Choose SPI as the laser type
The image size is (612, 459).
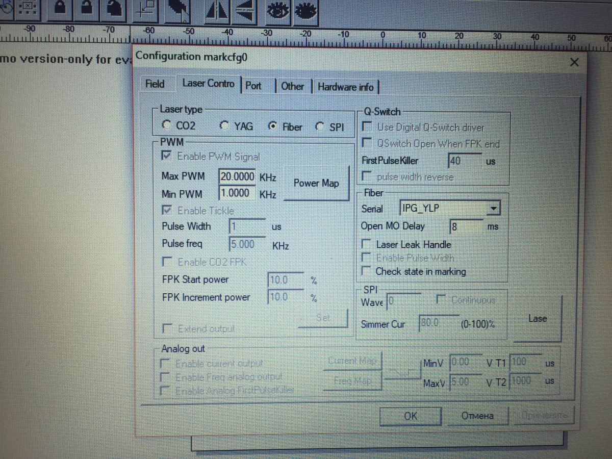click(x=320, y=127)
